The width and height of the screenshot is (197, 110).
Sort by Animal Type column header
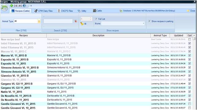(160, 35)
